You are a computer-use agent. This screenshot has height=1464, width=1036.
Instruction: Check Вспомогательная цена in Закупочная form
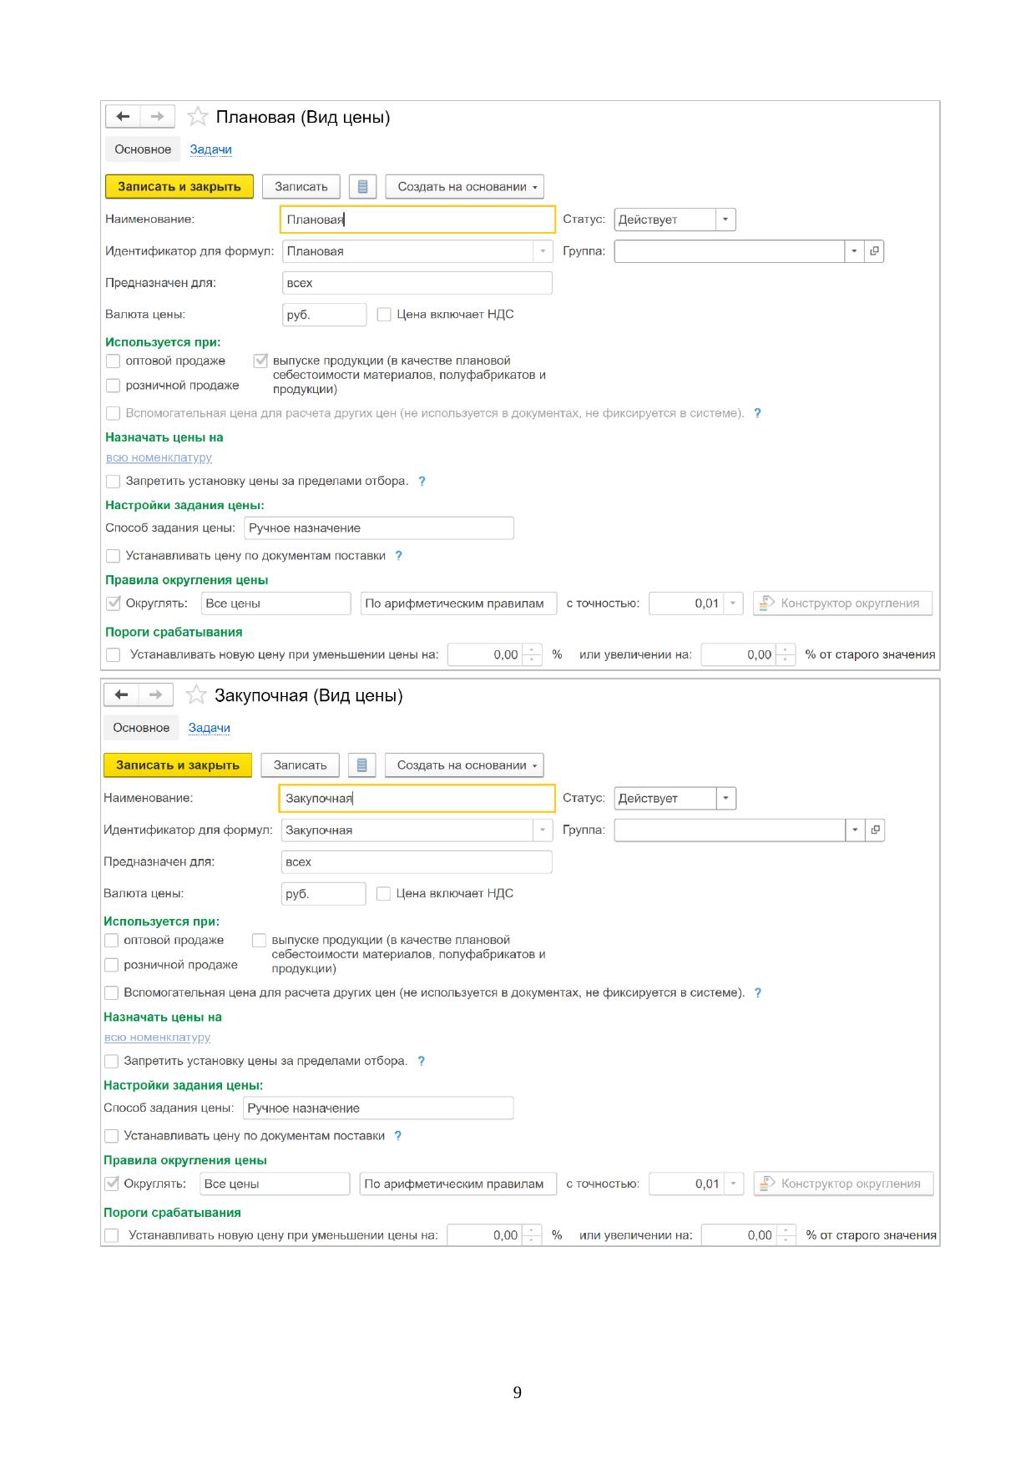pyautogui.click(x=111, y=993)
